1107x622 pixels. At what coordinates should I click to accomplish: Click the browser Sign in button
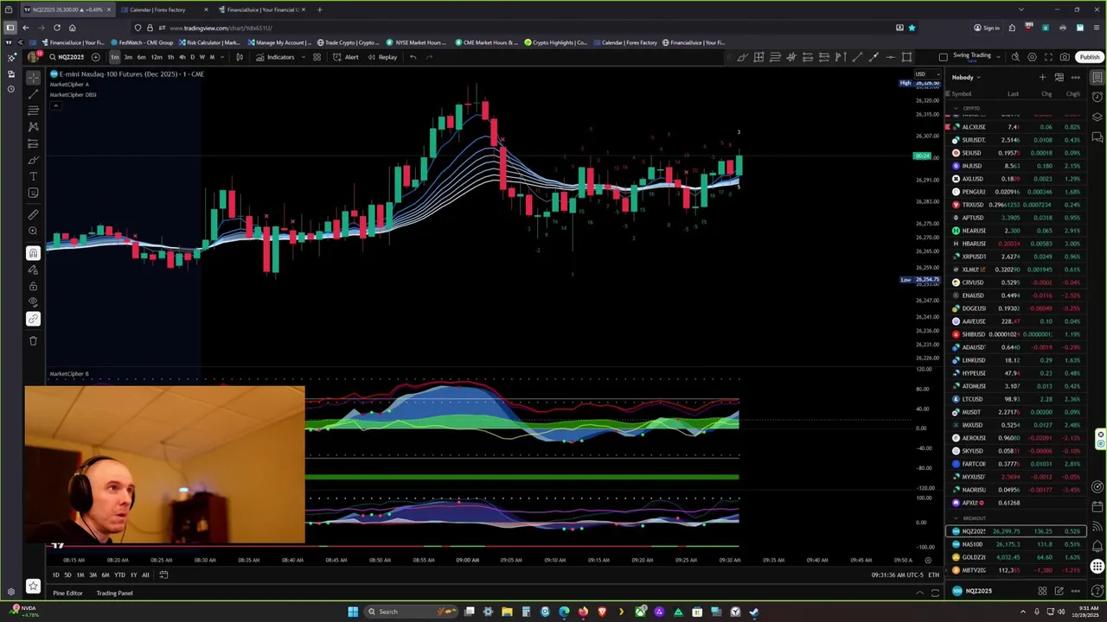coord(986,28)
